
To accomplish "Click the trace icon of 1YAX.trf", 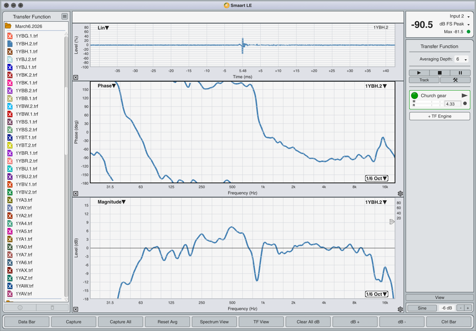I will (x=10, y=270).
